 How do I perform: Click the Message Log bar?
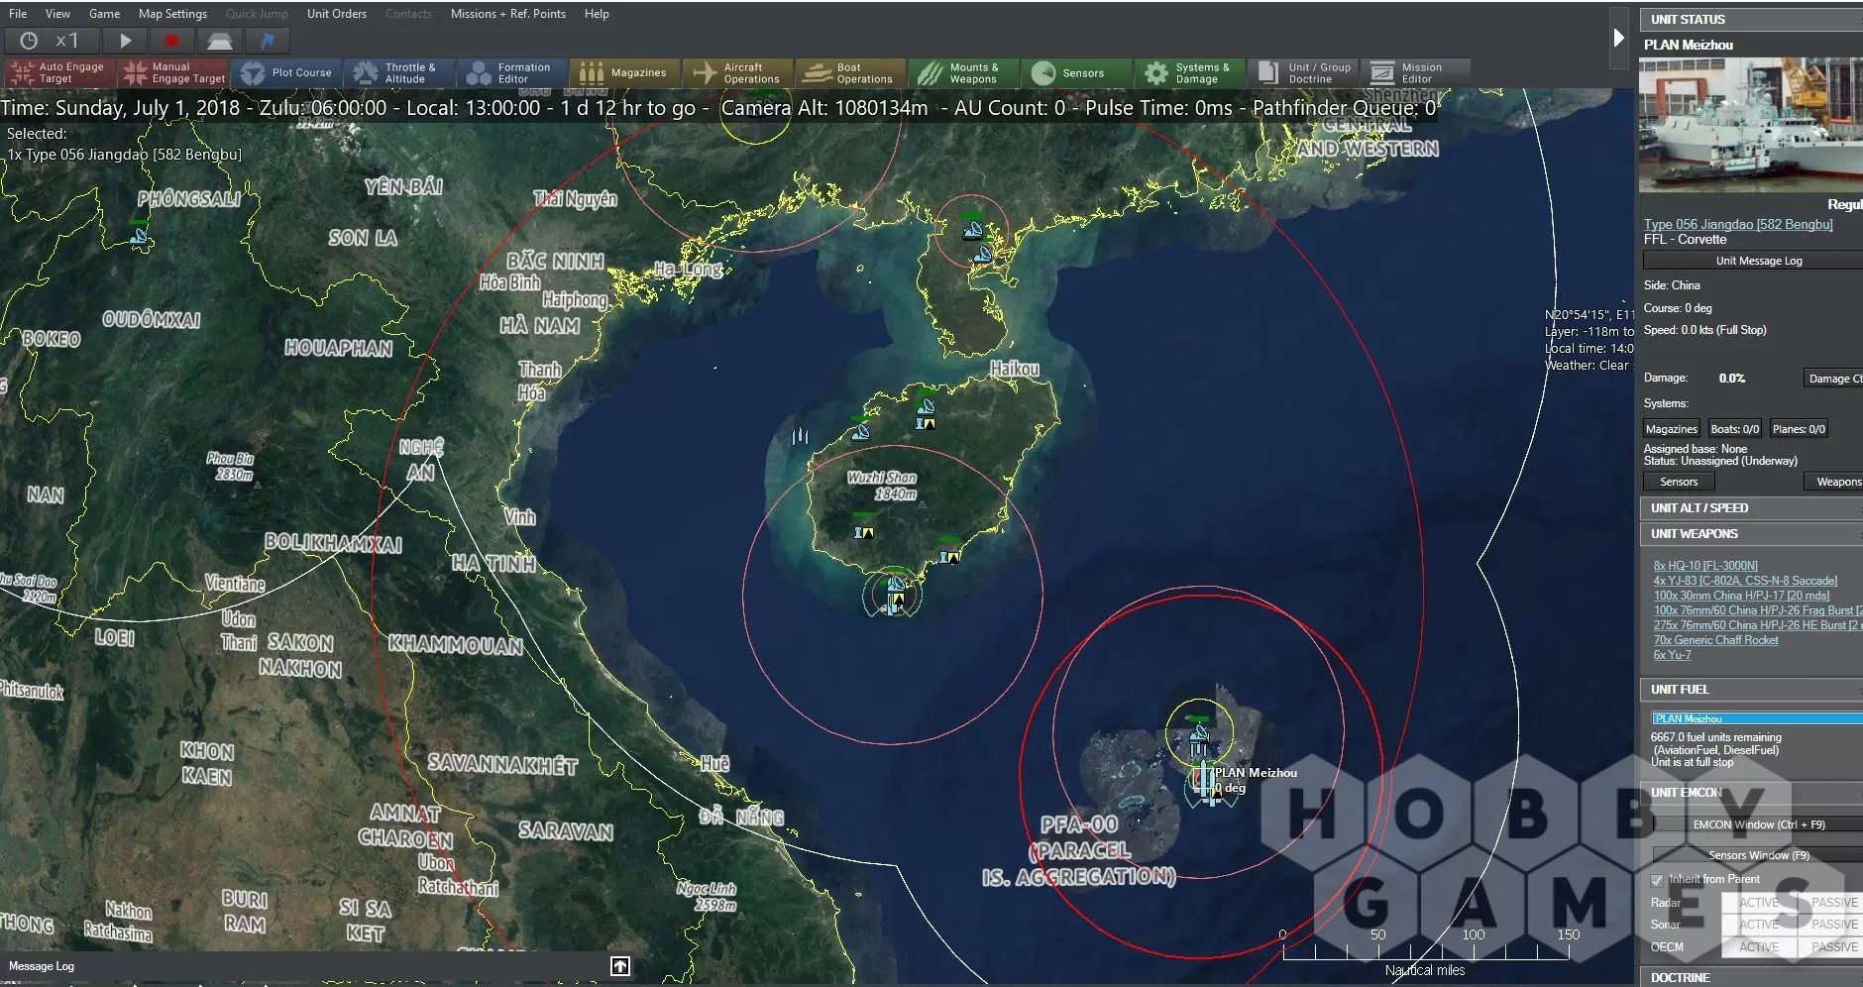click(x=319, y=966)
